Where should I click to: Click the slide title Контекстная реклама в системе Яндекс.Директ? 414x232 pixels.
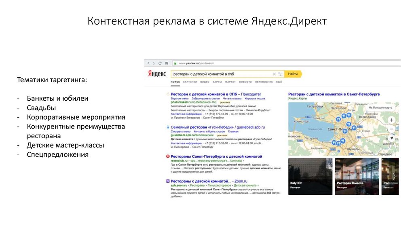click(207, 21)
